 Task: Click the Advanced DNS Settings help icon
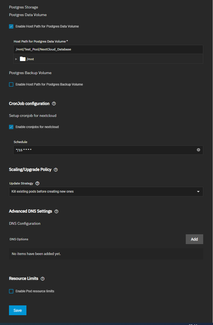tap(56, 211)
